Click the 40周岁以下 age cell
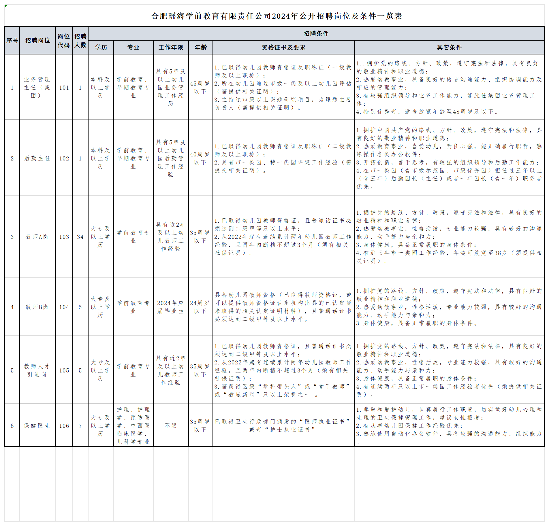The image size is (549, 526). point(201,158)
